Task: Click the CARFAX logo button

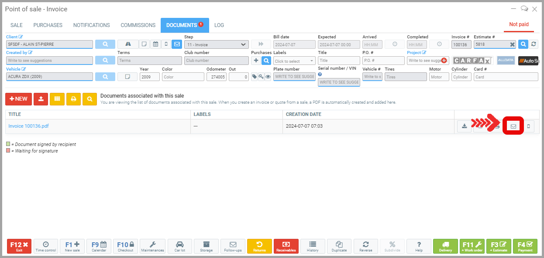Action: coord(472,61)
